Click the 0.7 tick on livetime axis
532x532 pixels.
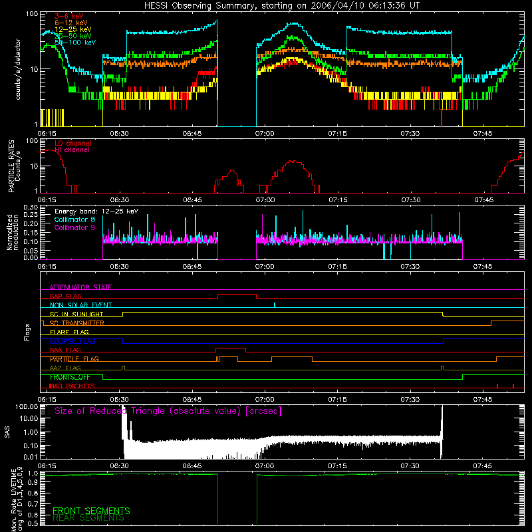coord(33,504)
